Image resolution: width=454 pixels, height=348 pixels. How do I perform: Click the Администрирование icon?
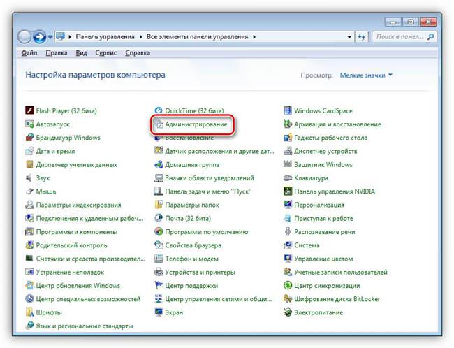click(159, 124)
